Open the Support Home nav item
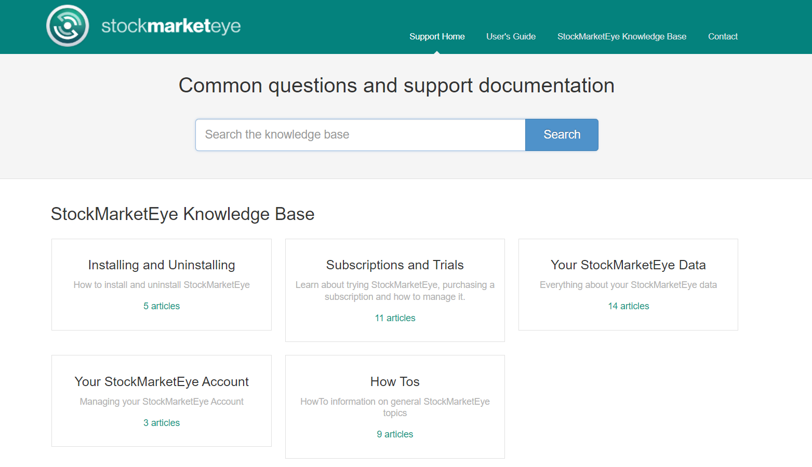The width and height of the screenshot is (812, 467). (437, 36)
